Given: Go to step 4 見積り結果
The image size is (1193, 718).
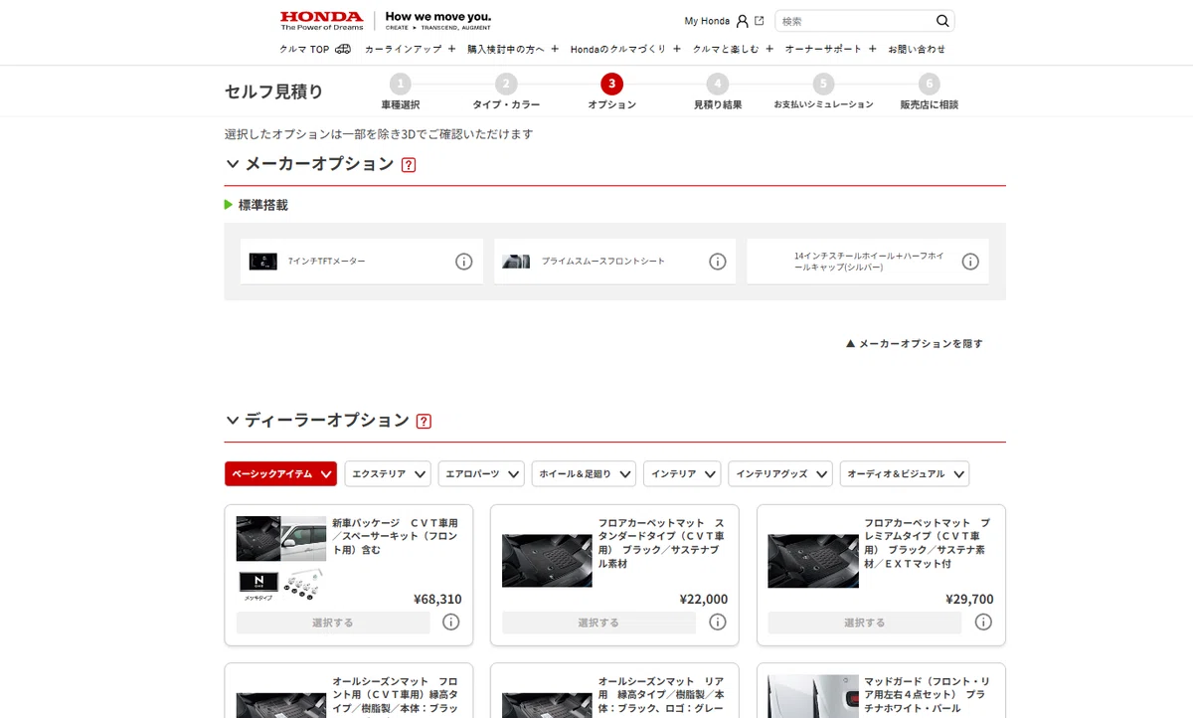Looking at the screenshot, I should point(718,91).
